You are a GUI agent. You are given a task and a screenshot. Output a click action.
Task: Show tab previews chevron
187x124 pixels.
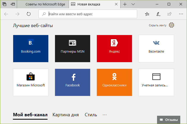tap(133, 4)
